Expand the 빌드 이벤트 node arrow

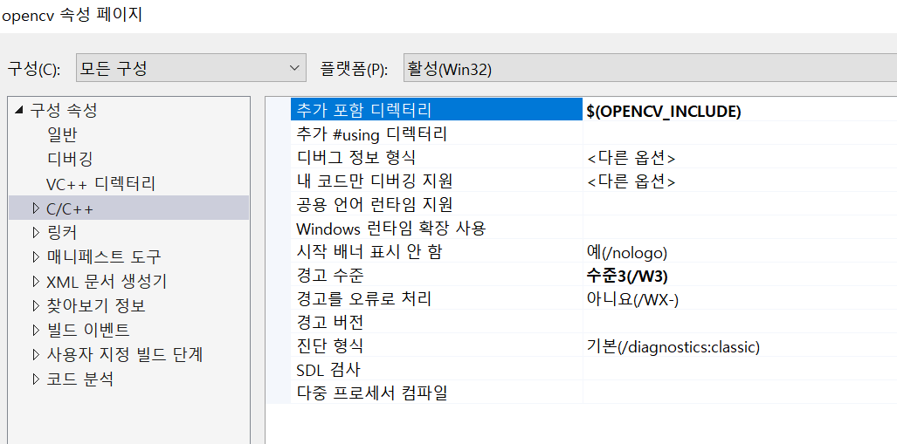[36, 330]
